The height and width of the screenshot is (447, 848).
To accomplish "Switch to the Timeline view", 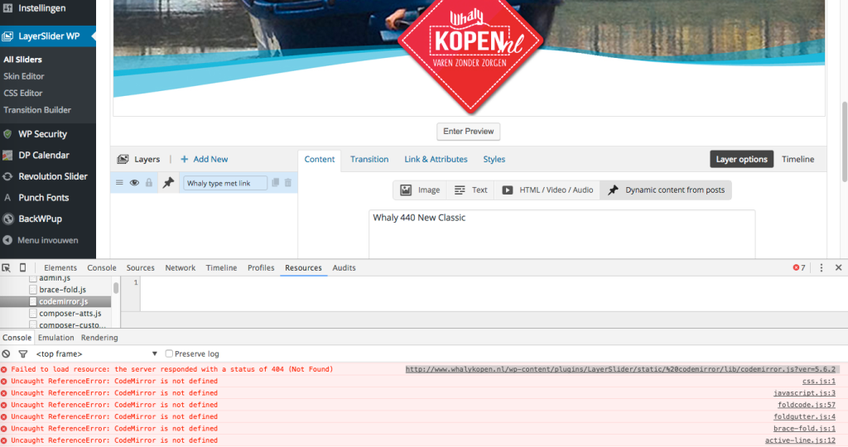I will (797, 159).
